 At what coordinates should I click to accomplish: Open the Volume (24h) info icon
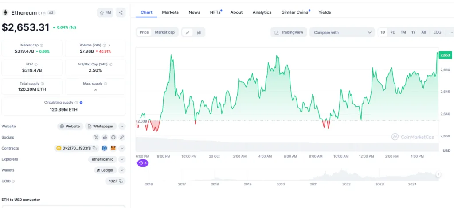(x=104, y=45)
